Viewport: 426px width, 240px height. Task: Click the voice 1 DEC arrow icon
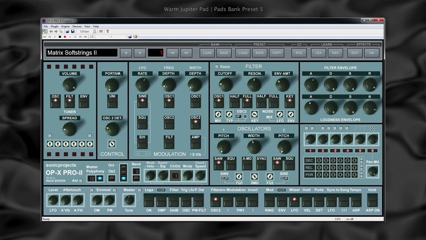coord(319,161)
